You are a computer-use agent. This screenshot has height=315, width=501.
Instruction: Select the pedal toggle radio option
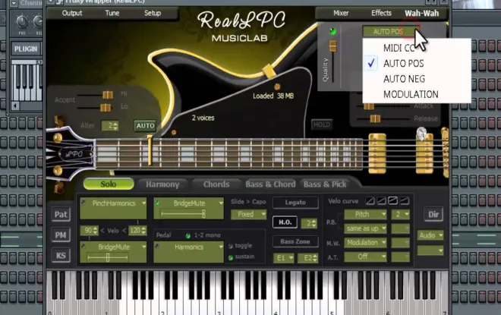(x=230, y=246)
